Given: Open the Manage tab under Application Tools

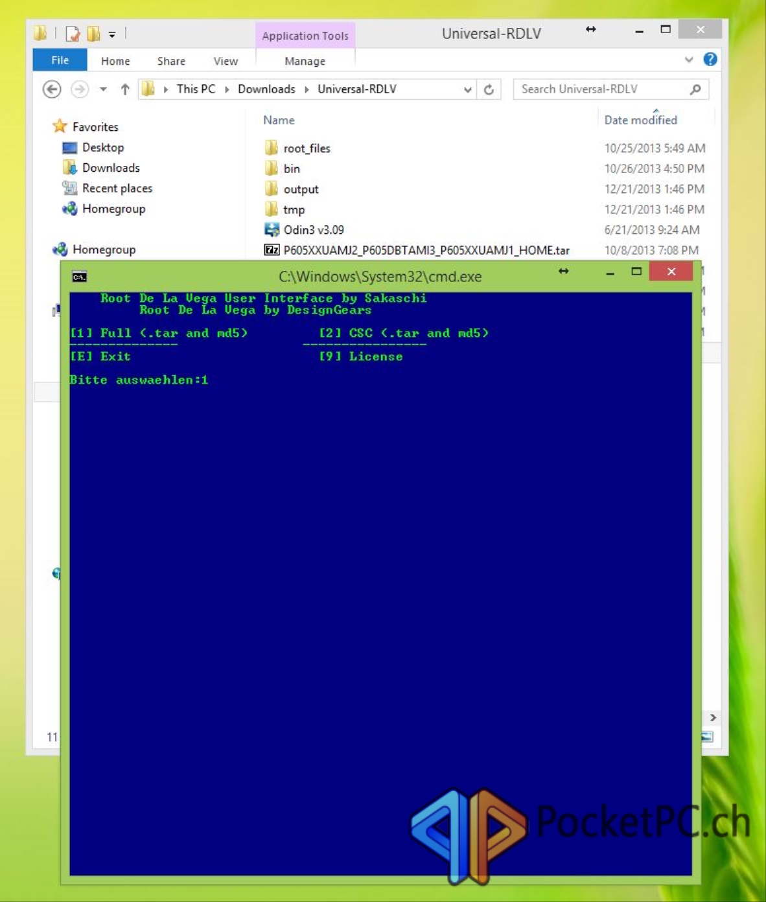Looking at the screenshot, I should pyautogui.click(x=305, y=61).
